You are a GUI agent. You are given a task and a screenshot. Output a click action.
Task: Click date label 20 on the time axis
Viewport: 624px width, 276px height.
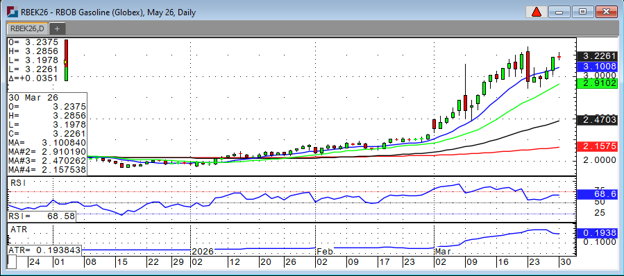[266, 263]
